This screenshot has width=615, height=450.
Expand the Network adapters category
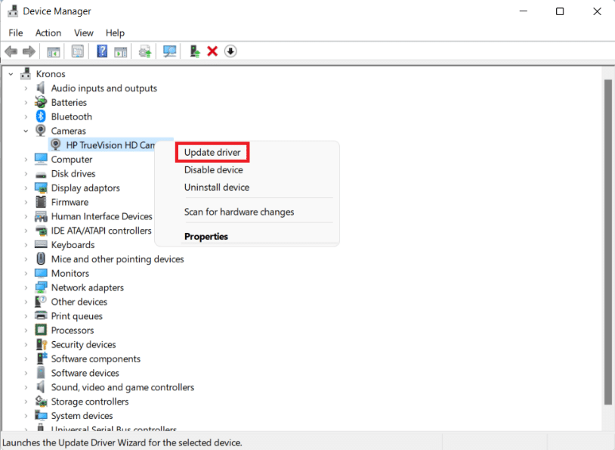tap(26, 287)
